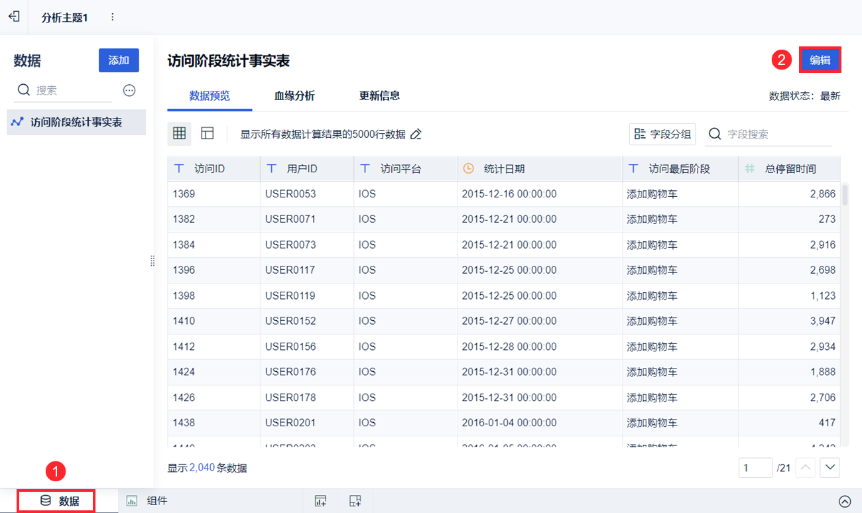Select the 组件 tab at the bottom

tap(147, 501)
